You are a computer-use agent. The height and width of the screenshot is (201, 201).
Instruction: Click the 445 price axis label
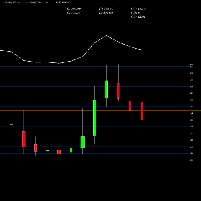point(192,80)
